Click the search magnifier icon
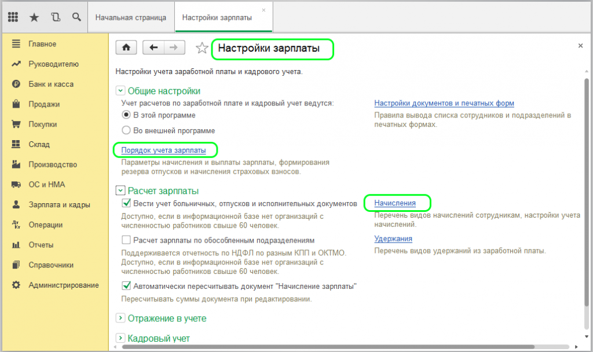593x352 pixels. point(76,17)
